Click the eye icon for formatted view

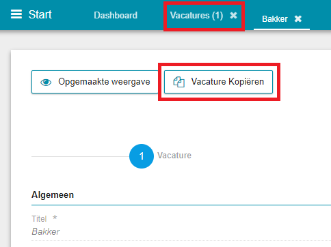click(x=46, y=82)
